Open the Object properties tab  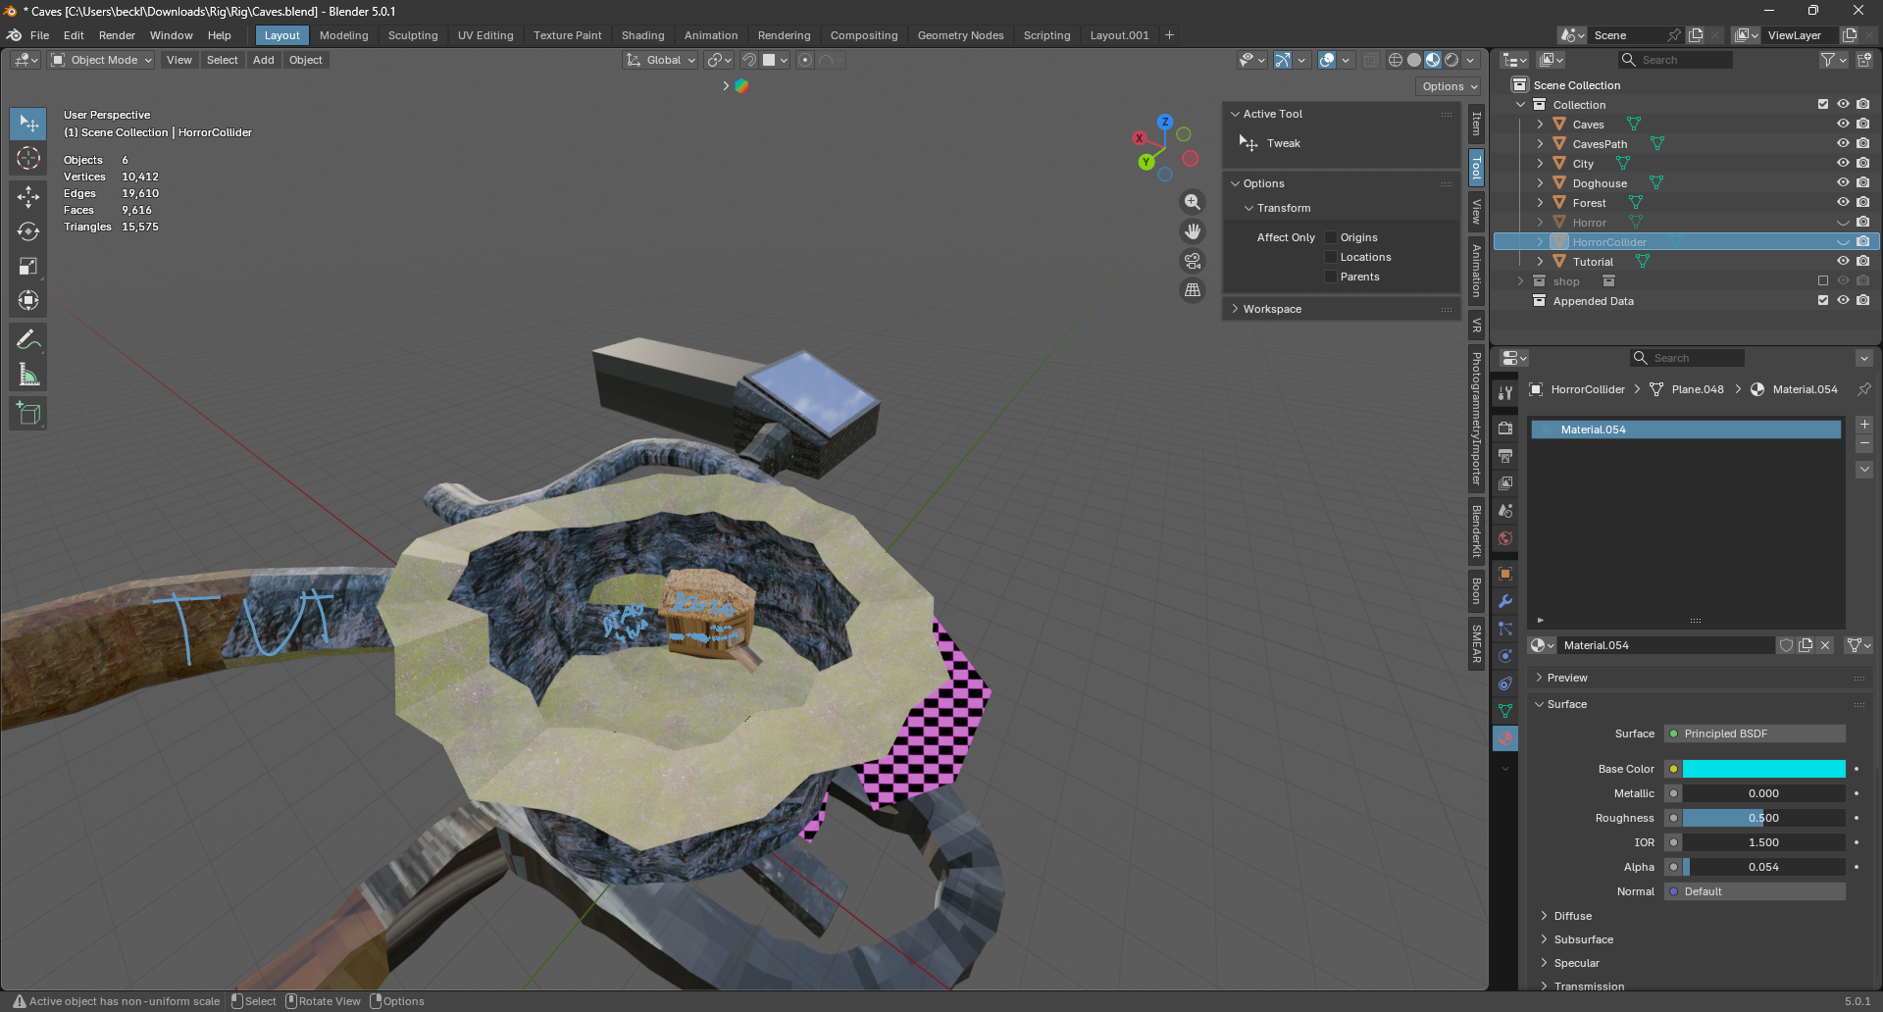click(x=1505, y=574)
